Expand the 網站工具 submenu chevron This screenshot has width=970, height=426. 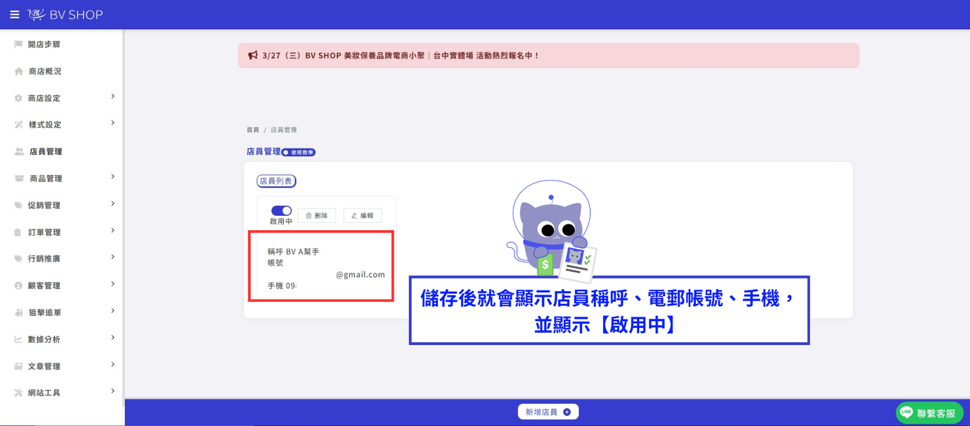click(113, 391)
